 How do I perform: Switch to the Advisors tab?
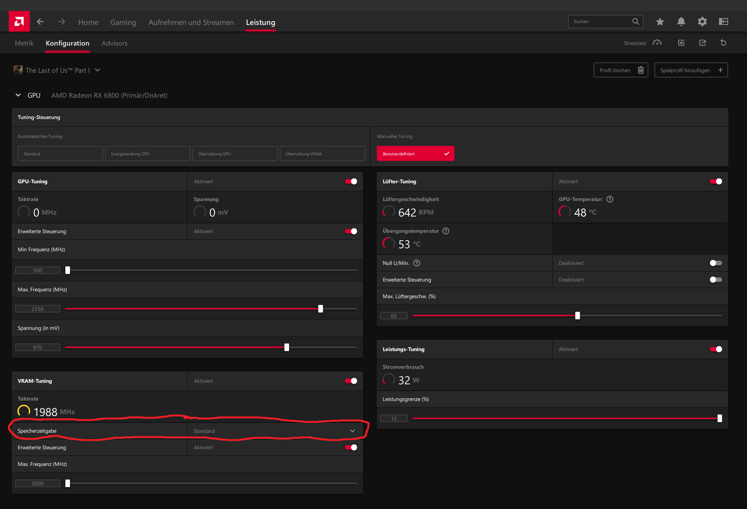pos(114,43)
